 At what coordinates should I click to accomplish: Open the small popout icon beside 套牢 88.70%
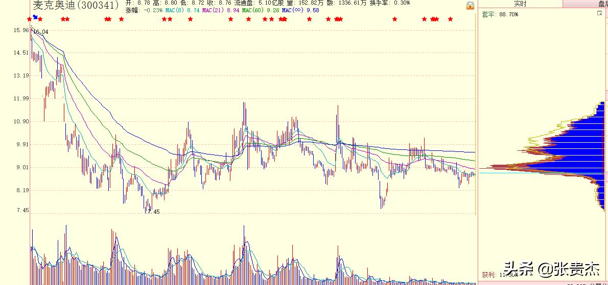[599, 13]
